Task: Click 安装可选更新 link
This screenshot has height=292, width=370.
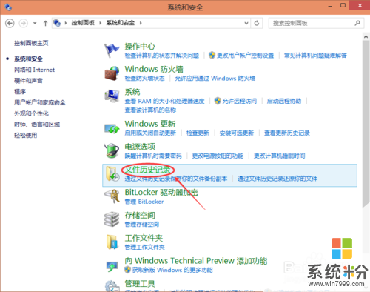Action: coord(237,133)
